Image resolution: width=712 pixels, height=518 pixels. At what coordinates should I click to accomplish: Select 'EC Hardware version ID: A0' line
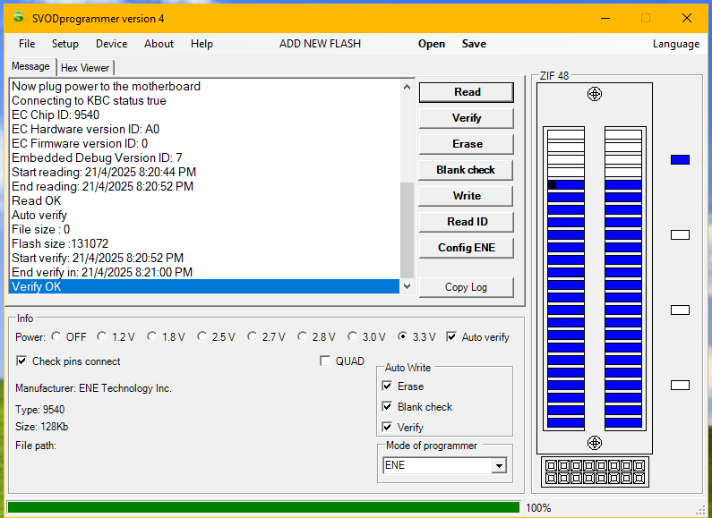[204, 129]
